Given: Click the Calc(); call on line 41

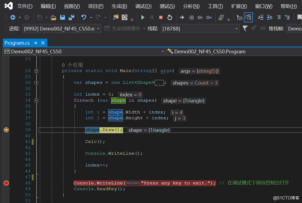Looking at the screenshot, I should point(95,142).
